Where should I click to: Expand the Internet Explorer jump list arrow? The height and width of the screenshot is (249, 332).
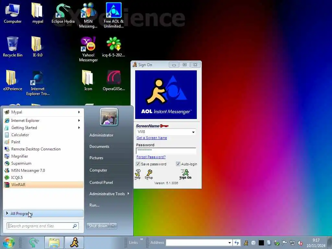(x=79, y=121)
